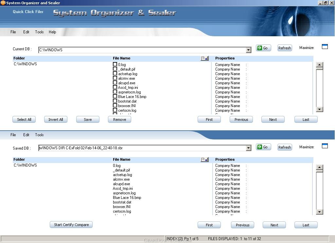Image resolution: width=335 pixels, height=243 pixels.
Task: Tick the actsetup.log checkbox
Action: pyautogui.click(x=115, y=73)
